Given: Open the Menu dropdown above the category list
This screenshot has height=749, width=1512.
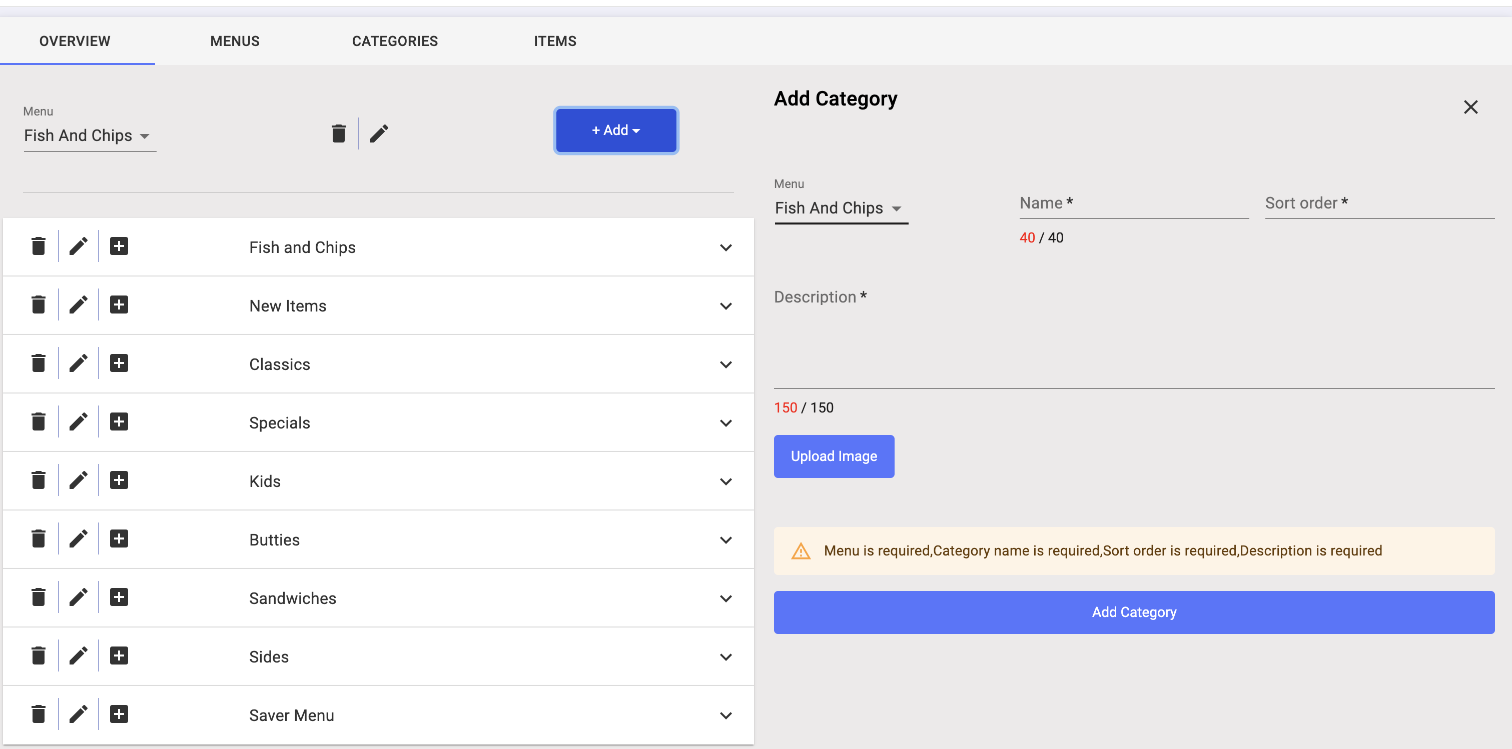Looking at the screenshot, I should (89, 135).
